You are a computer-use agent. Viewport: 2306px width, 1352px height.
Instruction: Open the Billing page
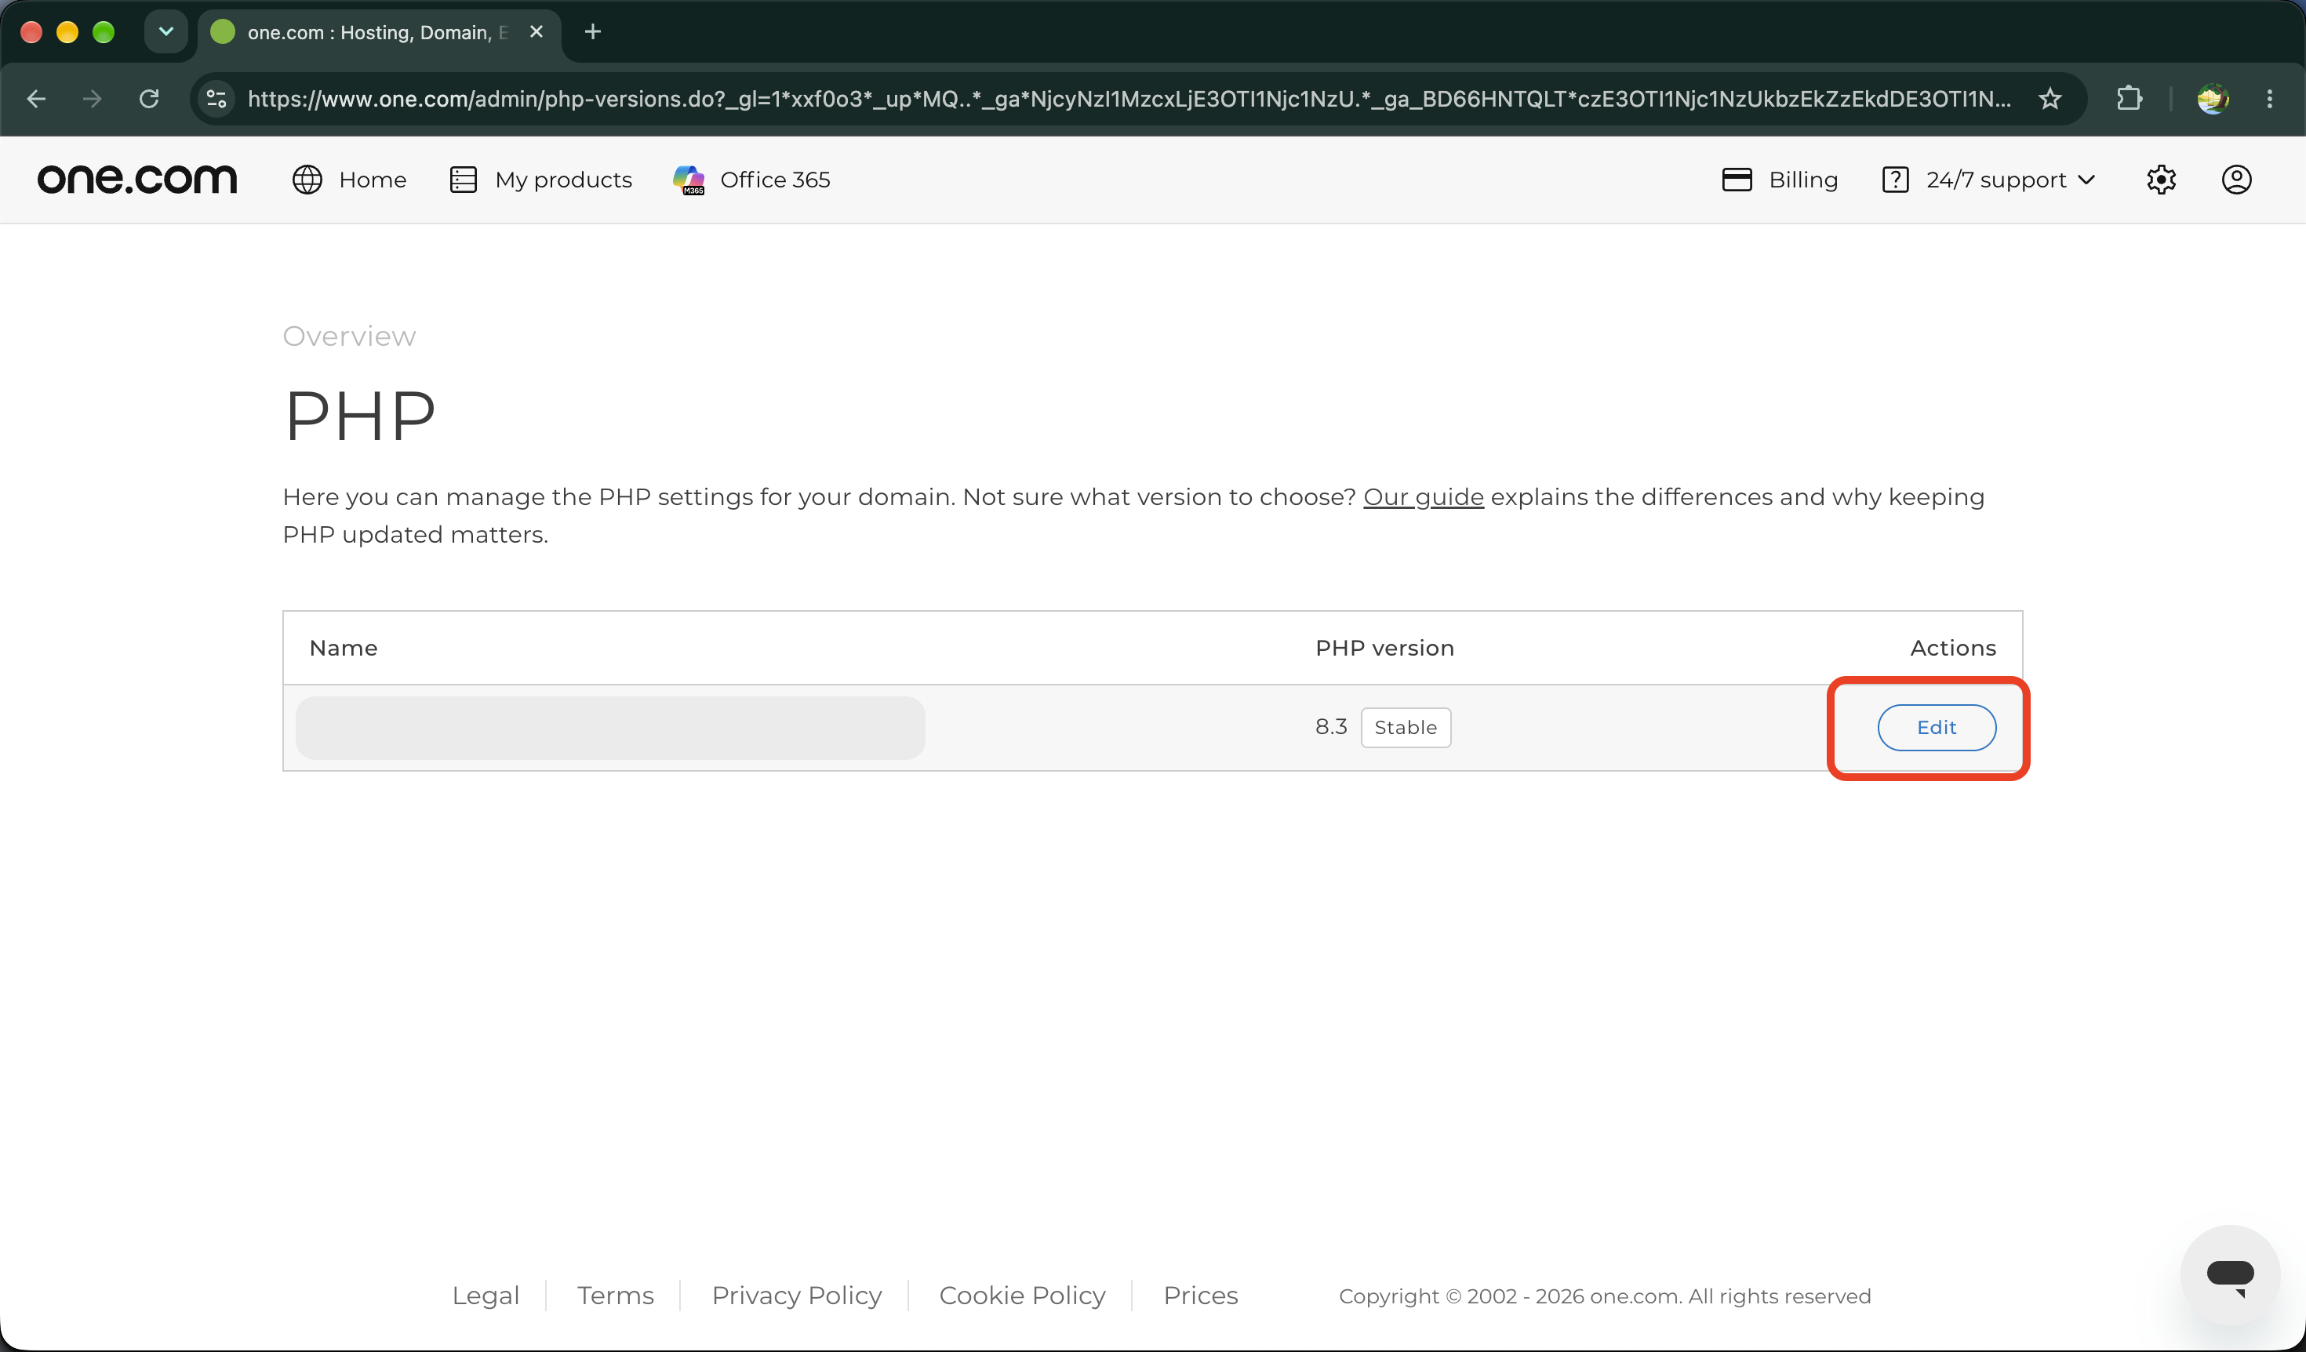[x=1780, y=180]
